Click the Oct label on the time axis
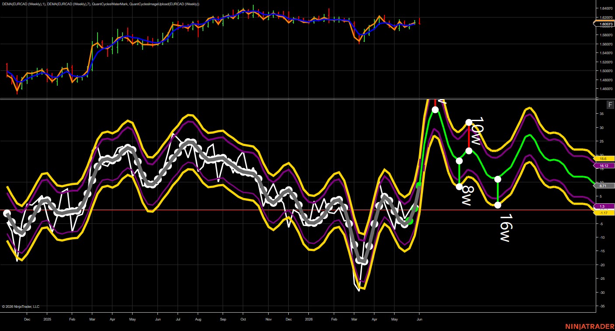This screenshot has height=331, width=615. [x=243, y=320]
